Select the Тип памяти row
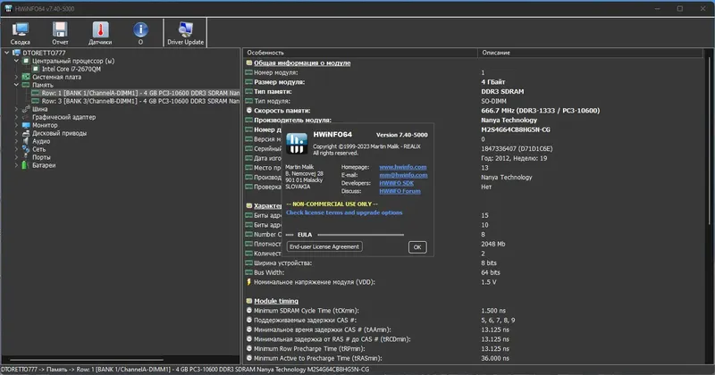 [475, 92]
